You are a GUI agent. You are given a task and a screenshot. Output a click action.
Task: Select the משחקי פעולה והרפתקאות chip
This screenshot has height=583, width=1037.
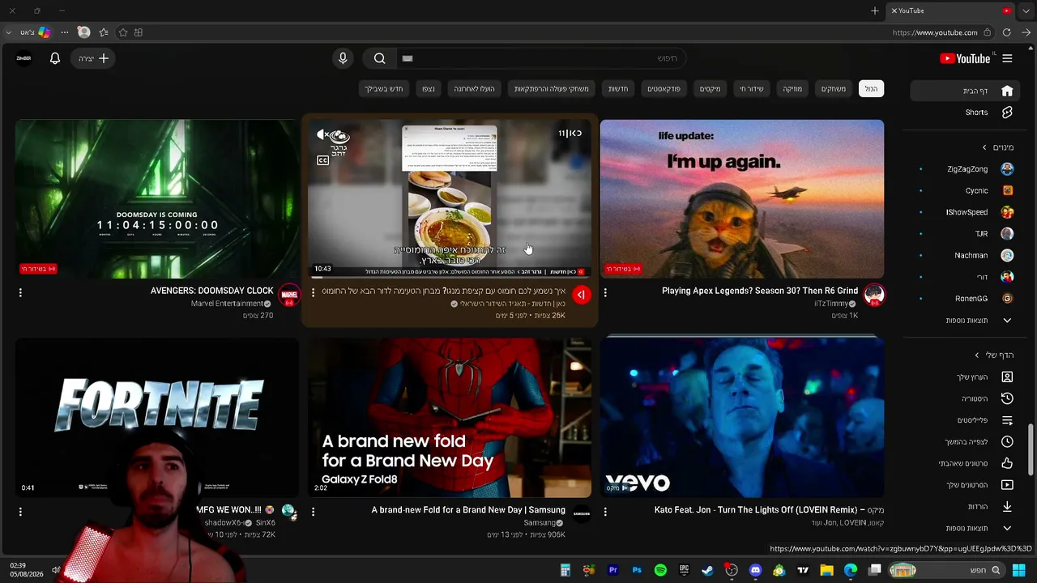552,89
